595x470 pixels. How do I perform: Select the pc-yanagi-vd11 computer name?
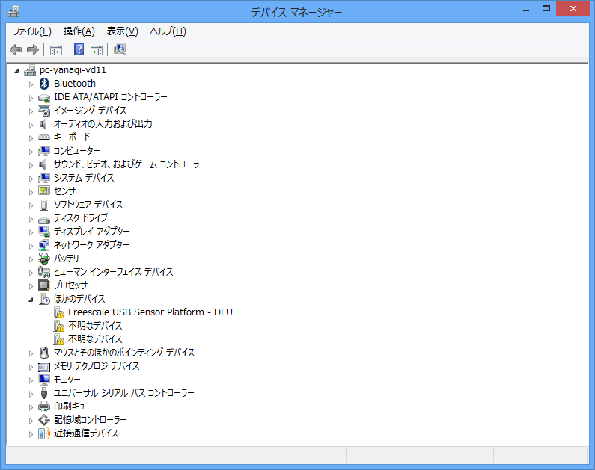coord(73,70)
